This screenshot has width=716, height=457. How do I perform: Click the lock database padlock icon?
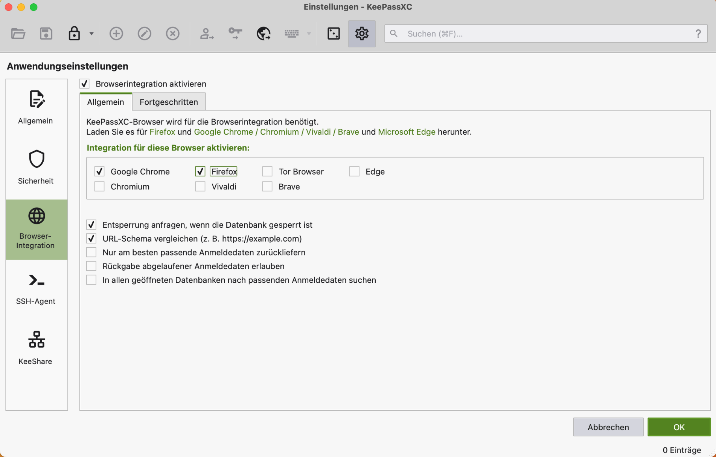pos(74,34)
